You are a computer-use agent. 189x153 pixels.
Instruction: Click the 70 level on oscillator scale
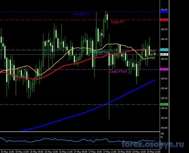click(x=162, y=137)
